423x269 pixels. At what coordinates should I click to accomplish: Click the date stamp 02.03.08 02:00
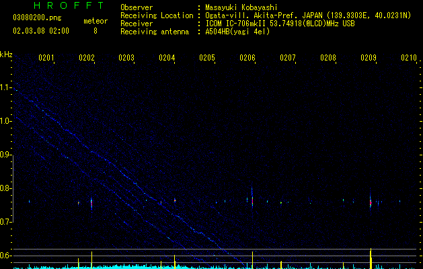pos(41,31)
